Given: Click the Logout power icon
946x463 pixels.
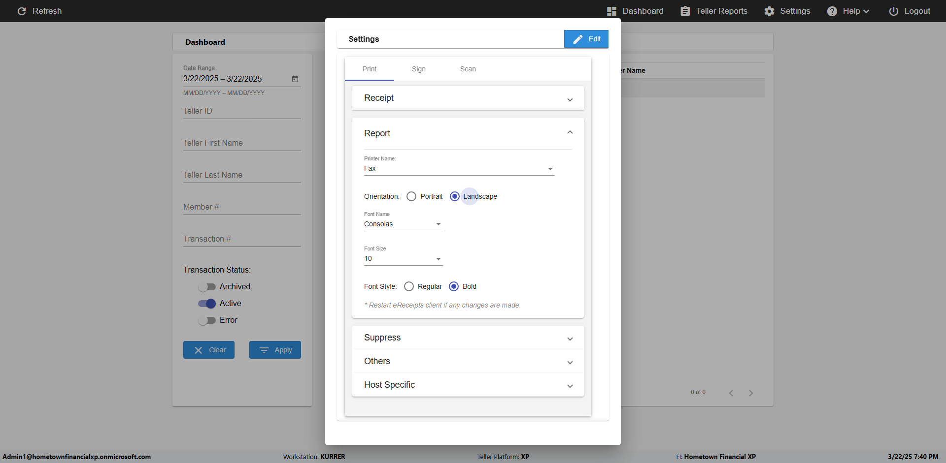Looking at the screenshot, I should (893, 11).
